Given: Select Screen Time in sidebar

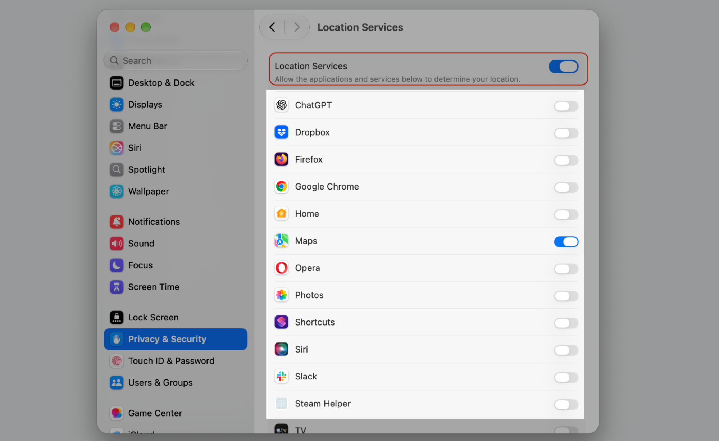Looking at the screenshot, I should coord(176,287).
